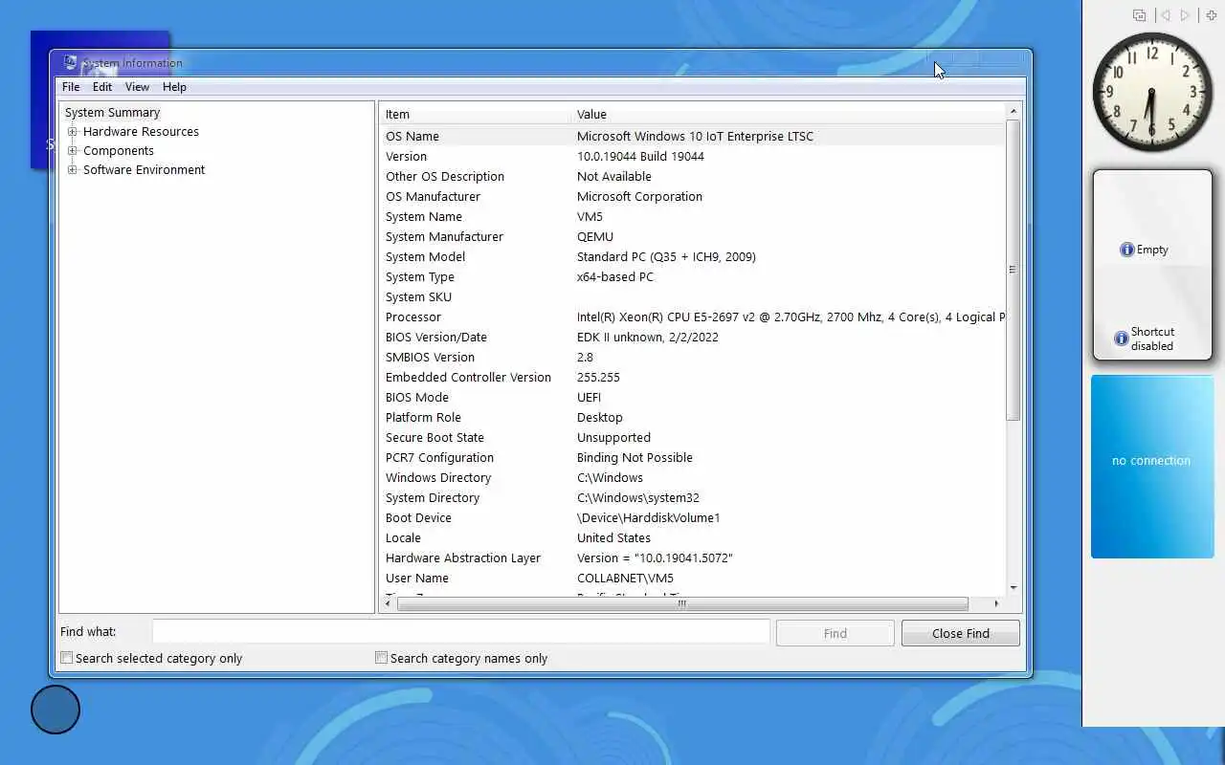Click the '255.255' value
This screenshot has height=765, width=1225.
tap(598, 378)
